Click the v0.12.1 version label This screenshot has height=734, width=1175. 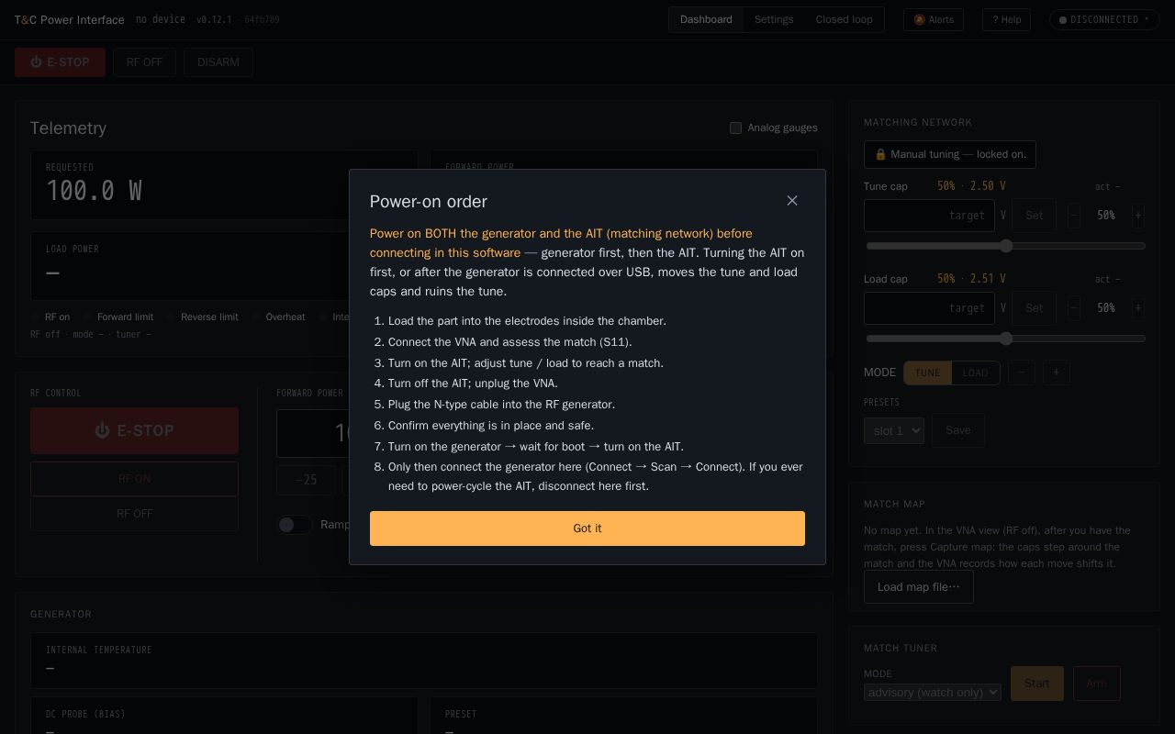[214, 19]
